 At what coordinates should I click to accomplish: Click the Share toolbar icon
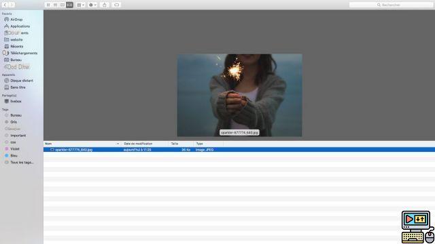coord(105,5)
